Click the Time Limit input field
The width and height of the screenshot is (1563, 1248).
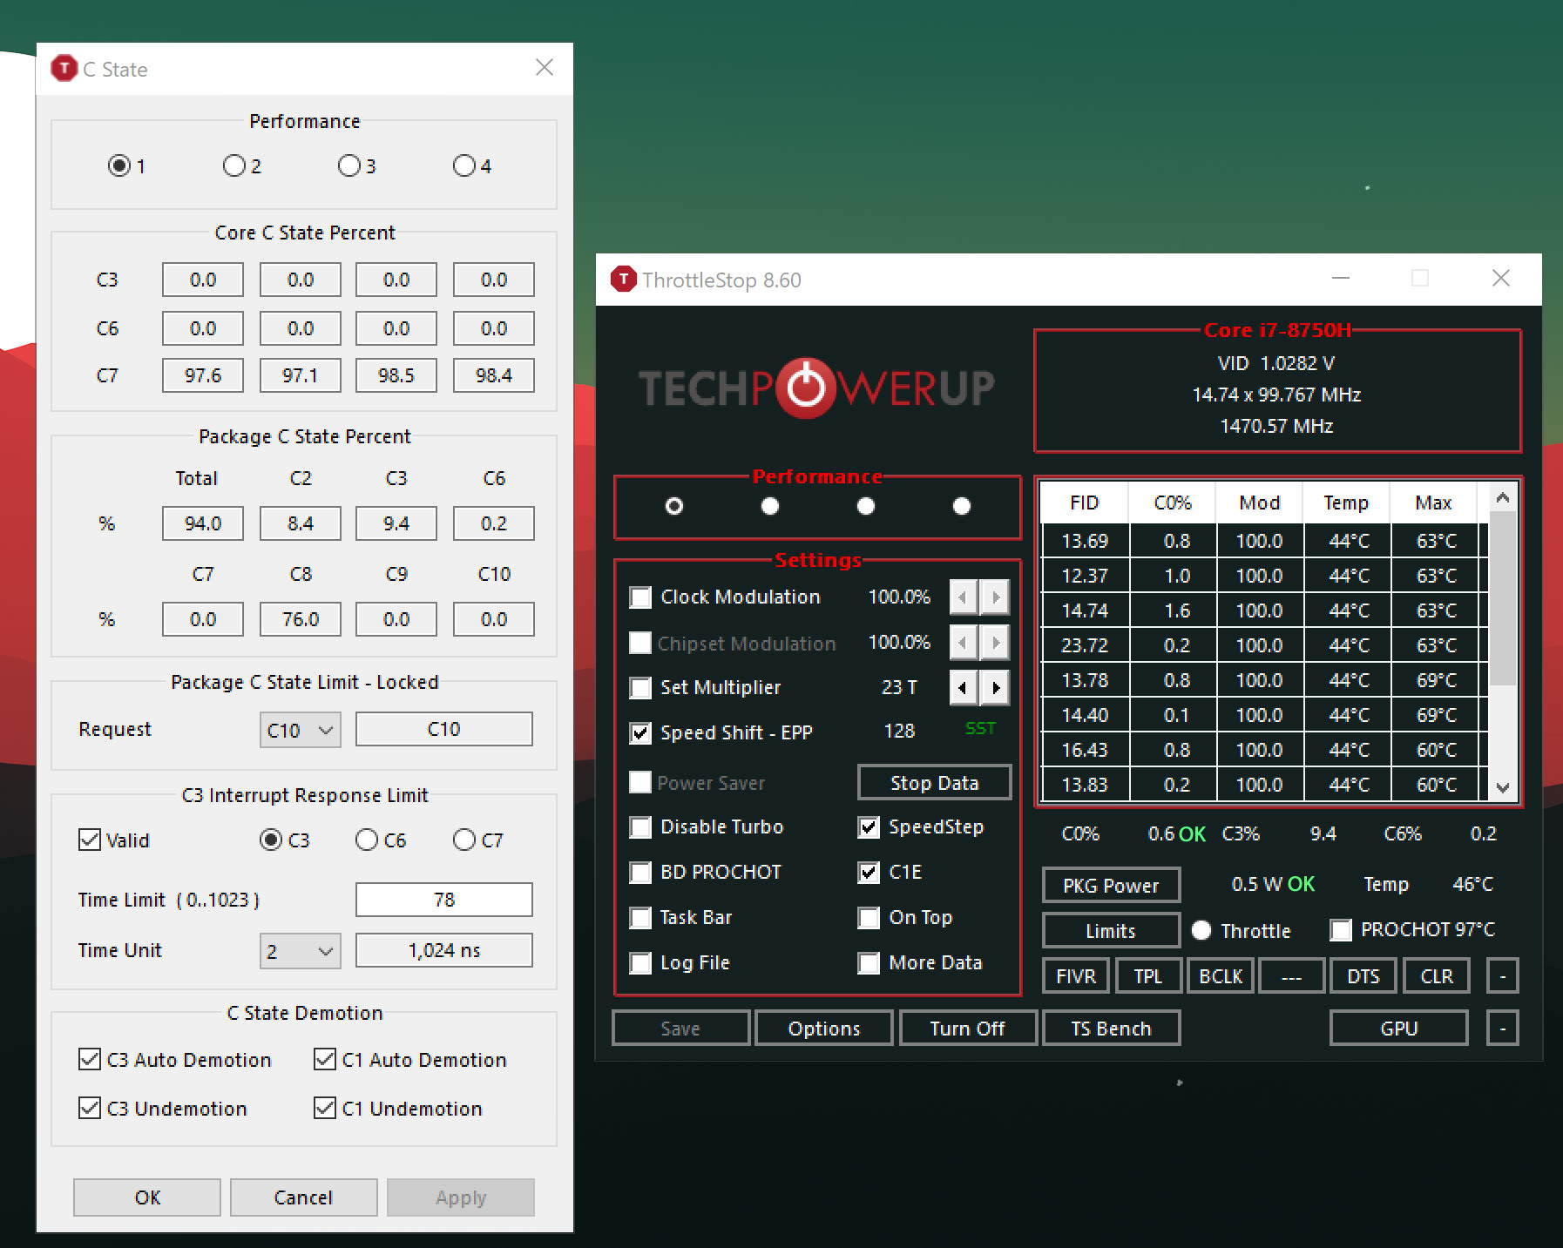pyautogui.click(x=443, y=900)
